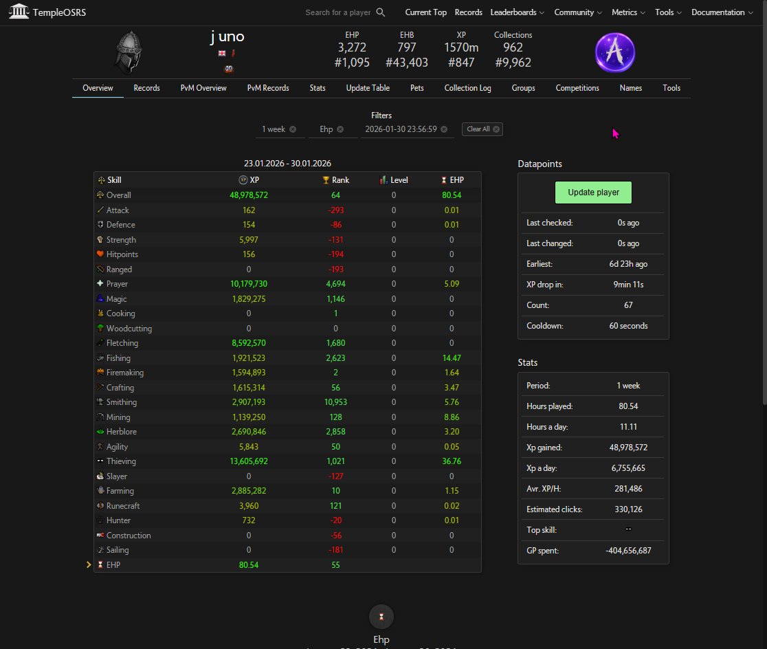Remove the Ehp filter

tap(340, 129)
